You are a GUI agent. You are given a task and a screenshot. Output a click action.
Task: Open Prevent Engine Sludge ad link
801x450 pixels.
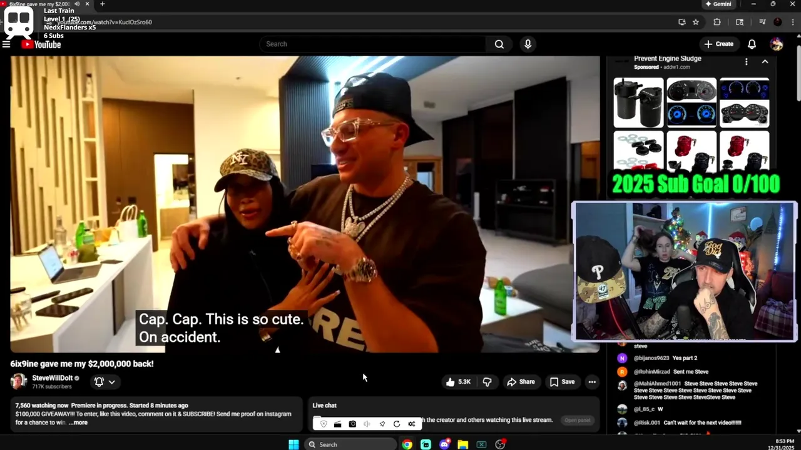click(x=668, y=59)
